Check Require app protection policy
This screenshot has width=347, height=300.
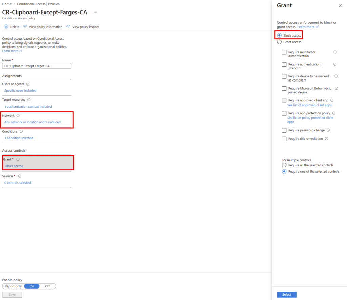click(284, 113)
